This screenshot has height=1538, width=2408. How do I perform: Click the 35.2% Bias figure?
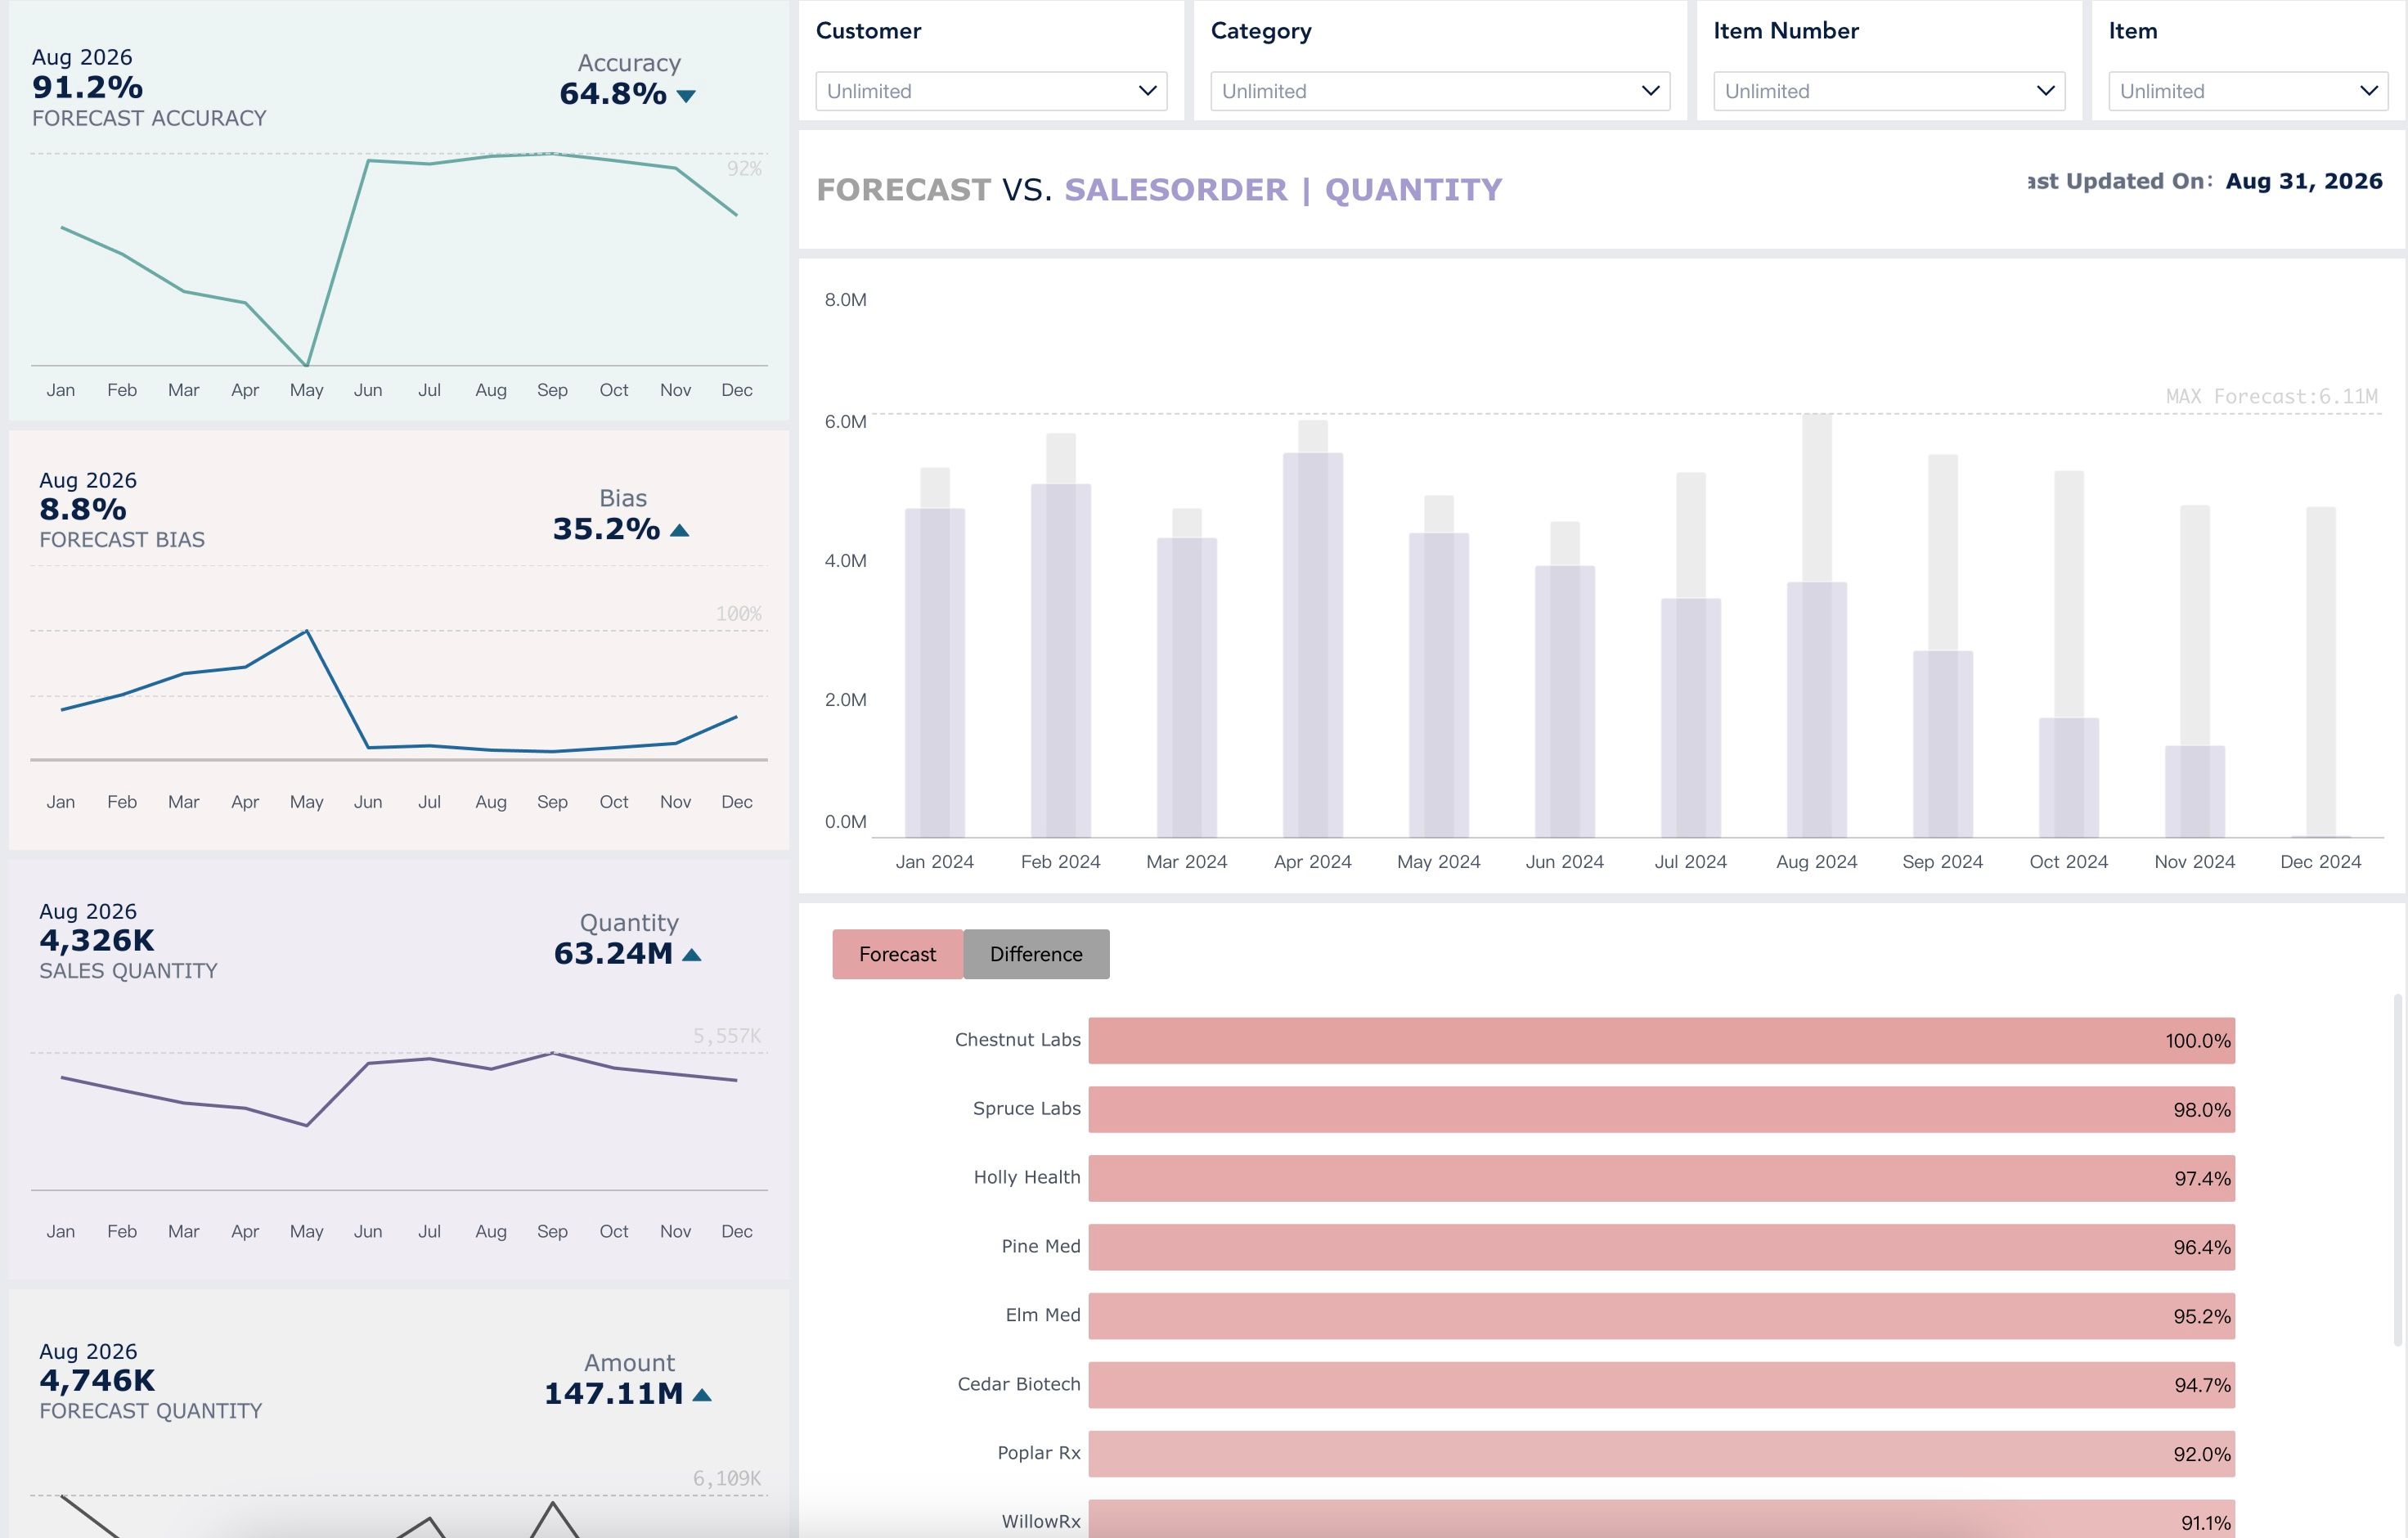(607, 529)
